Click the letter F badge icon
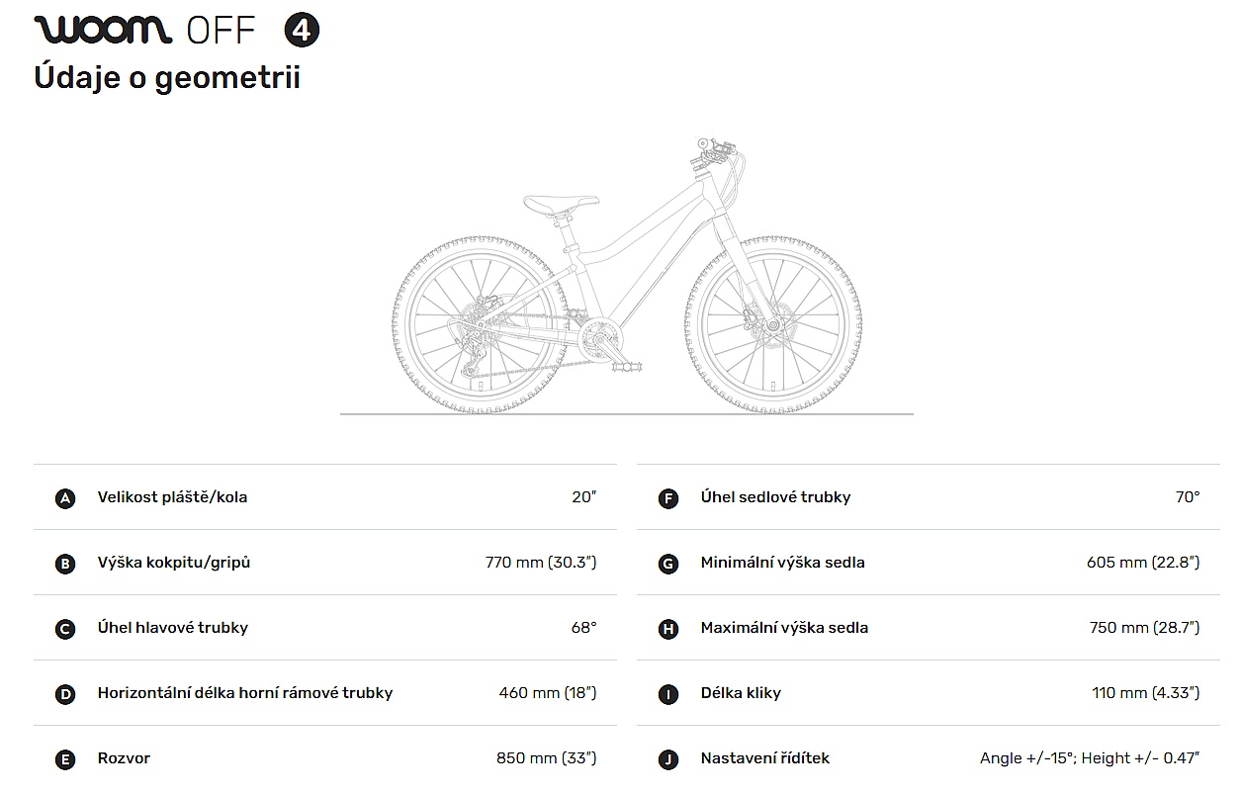The image size is (1241, 794). pos(668,498)
